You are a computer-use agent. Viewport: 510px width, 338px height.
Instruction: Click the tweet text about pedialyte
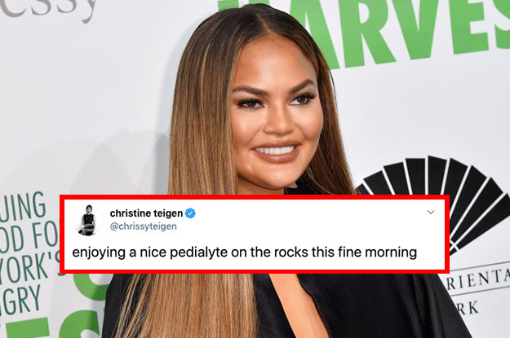(244, 252)
